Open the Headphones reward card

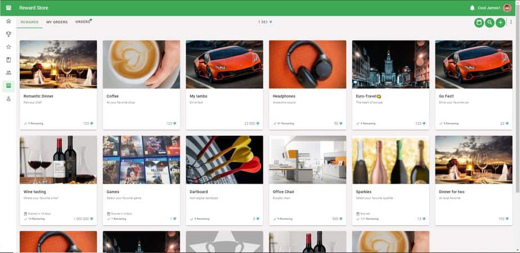pos(307,85)
